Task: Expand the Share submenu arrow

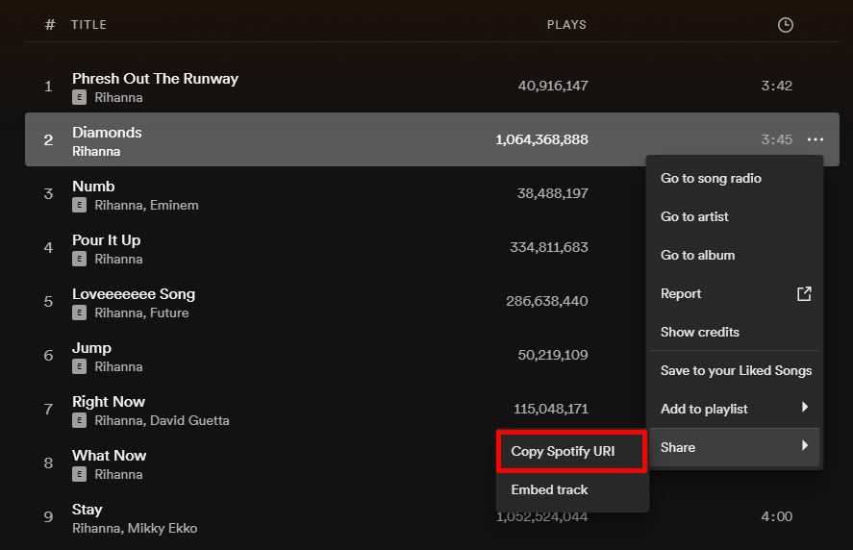Action: coord(805,446)
